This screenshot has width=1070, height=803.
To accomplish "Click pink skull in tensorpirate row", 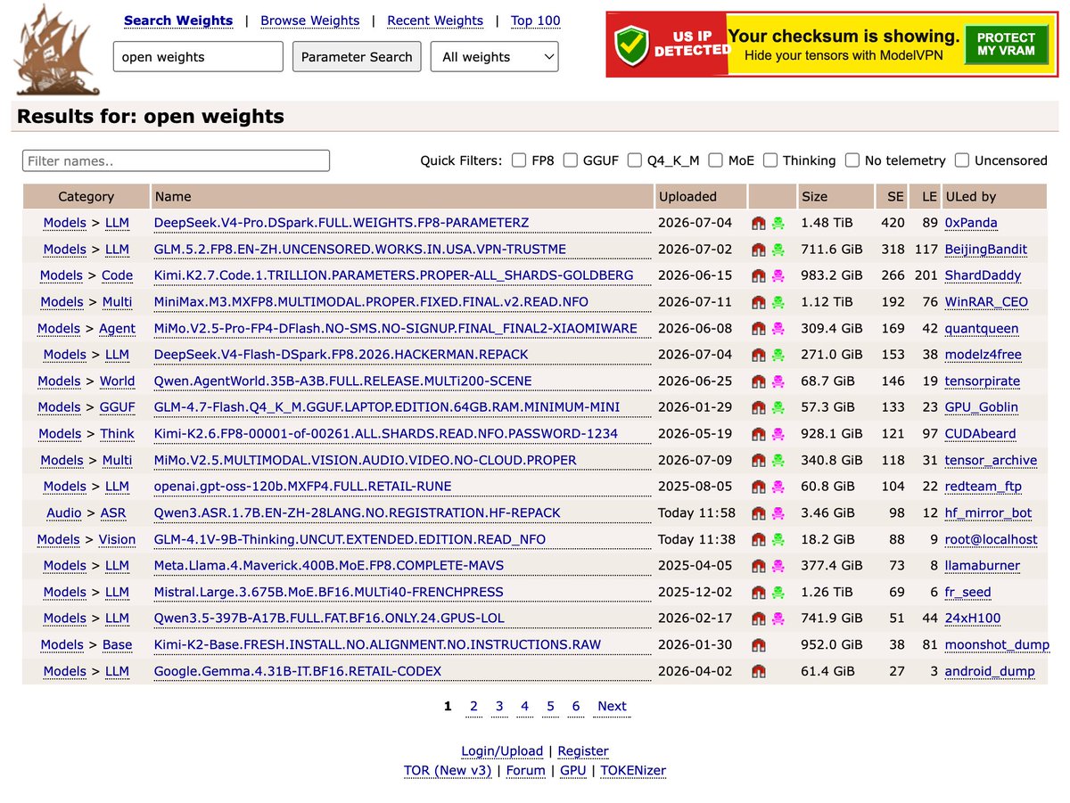I will tap(778, 381).
